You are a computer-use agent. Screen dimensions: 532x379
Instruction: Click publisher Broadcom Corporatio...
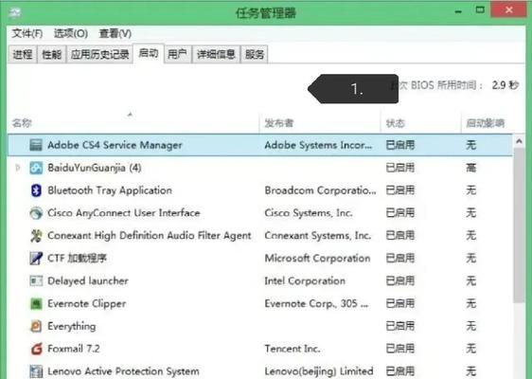(320, 190)
